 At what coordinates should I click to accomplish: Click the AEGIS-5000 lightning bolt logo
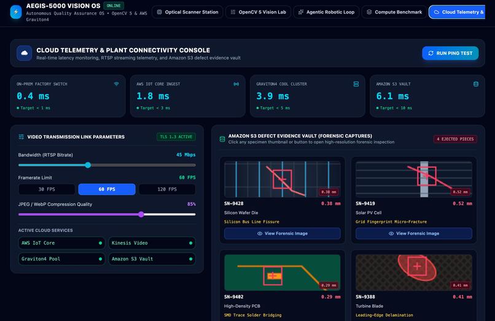(x=16, y=12)
